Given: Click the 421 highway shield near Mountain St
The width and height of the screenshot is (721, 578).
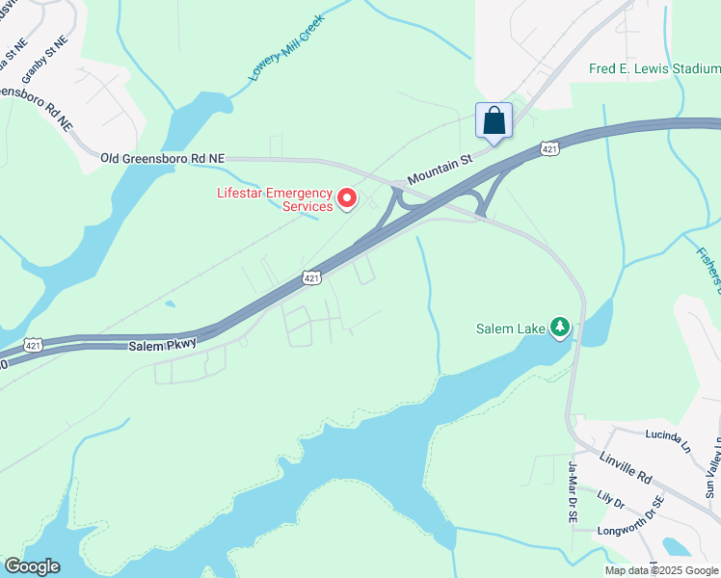Looking at the screenshot, I should point(549,148).
